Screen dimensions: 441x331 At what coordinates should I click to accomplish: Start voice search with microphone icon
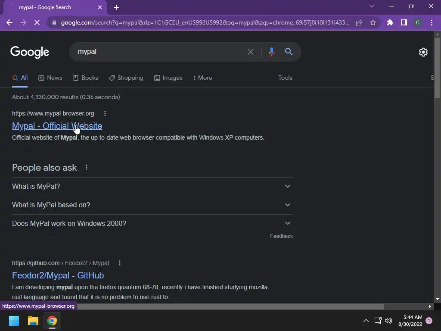coord(271,52)
